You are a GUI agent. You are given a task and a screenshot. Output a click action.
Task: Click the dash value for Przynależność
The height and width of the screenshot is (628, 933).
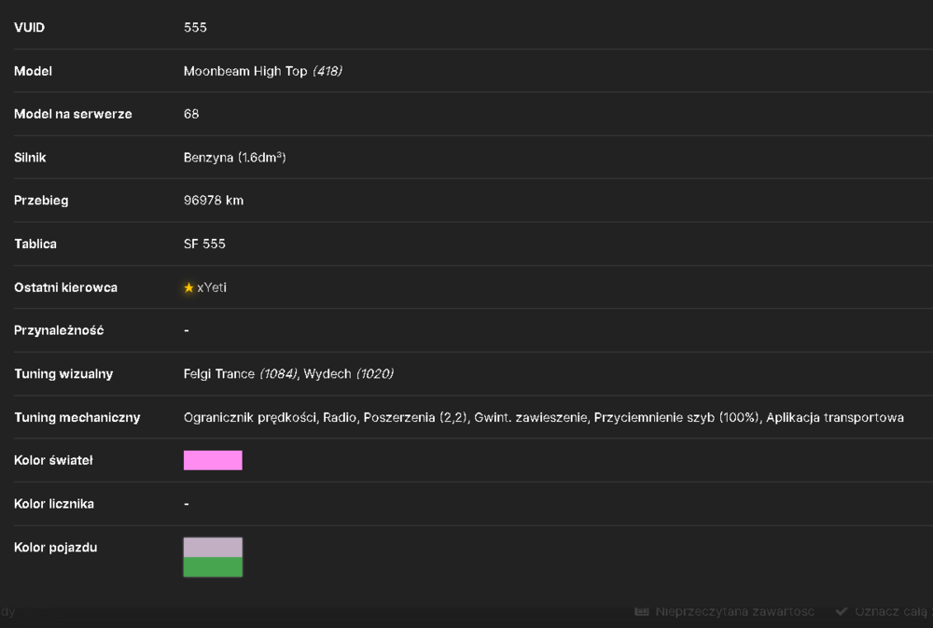187,330
